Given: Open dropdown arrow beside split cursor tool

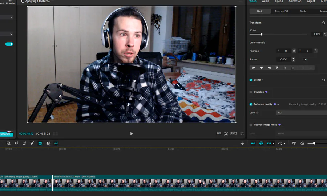Looking at the screenshot, I should [x=284, y=143].
